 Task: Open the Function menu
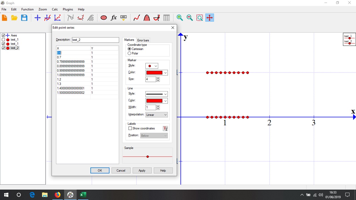coord(28,9)
